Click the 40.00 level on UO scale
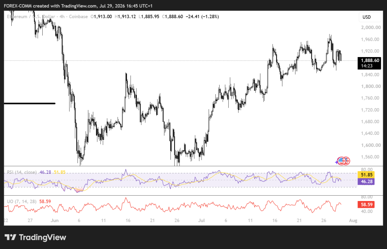The width and height of the screenshot is (387, 249). coord(367,212)
